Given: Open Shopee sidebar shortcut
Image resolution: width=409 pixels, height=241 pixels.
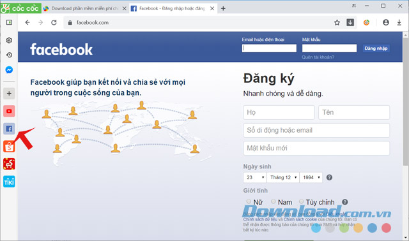Looking at the screenshot, I should pyautogui.click(x=9, y=147).
